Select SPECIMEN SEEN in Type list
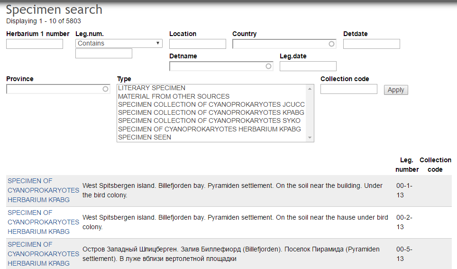This screenshot has width=457, height=269. pyautogui.click(x=145, y=137)
